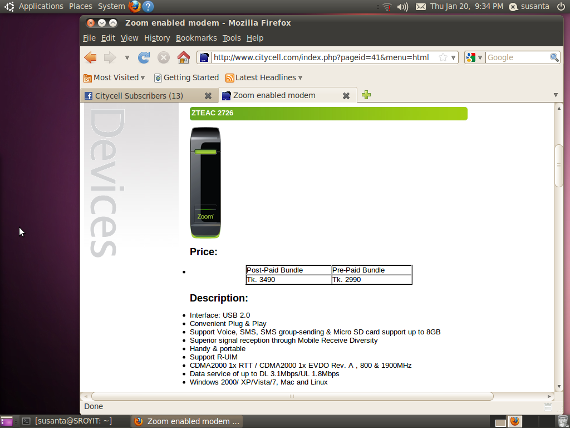The height and width of the screenshot is (428, 570).
Task: Open the clock showing Thu Jan 20
Action: [467, 6]
